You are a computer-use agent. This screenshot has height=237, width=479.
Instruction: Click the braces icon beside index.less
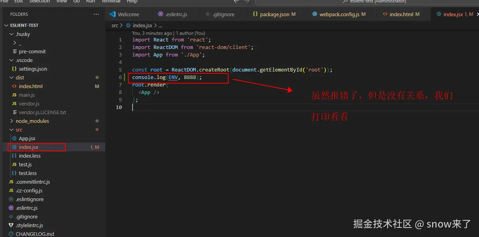click(14, 156)
